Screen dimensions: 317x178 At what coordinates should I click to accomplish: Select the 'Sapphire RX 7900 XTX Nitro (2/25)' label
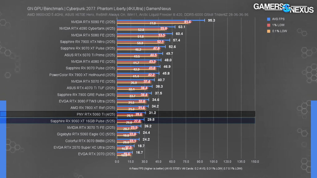coord(88,42)
